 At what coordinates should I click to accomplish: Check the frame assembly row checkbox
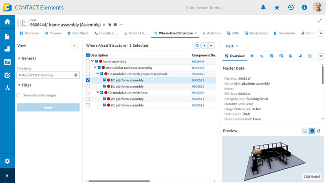point(88,61)
